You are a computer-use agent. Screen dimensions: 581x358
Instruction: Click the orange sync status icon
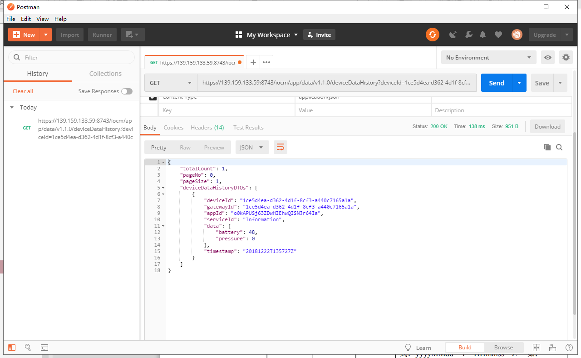pyautogui.click(x=432, y=35)
